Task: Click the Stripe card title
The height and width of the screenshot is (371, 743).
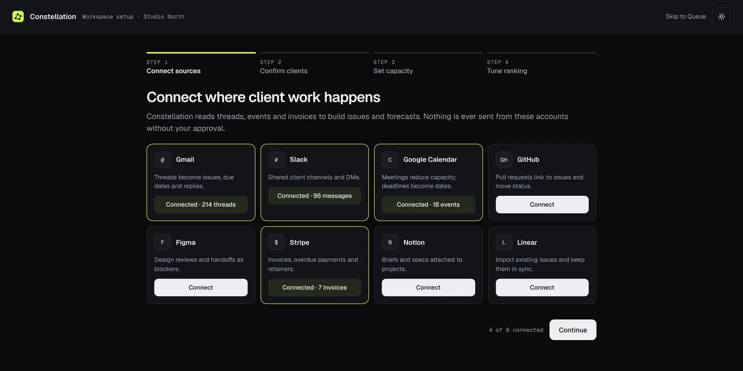Action: click(x=299, y=242)
